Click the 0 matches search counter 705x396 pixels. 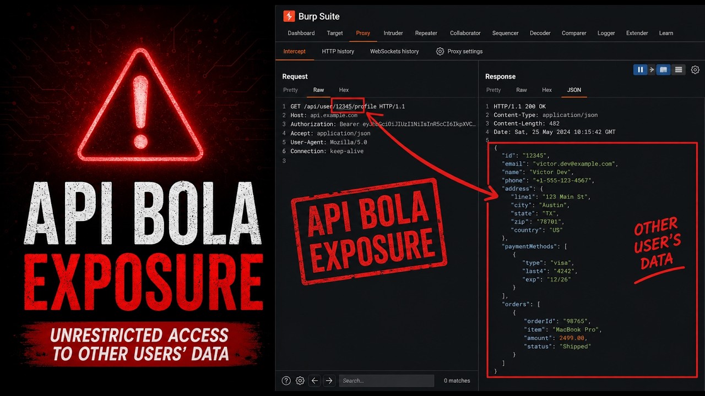457,381
